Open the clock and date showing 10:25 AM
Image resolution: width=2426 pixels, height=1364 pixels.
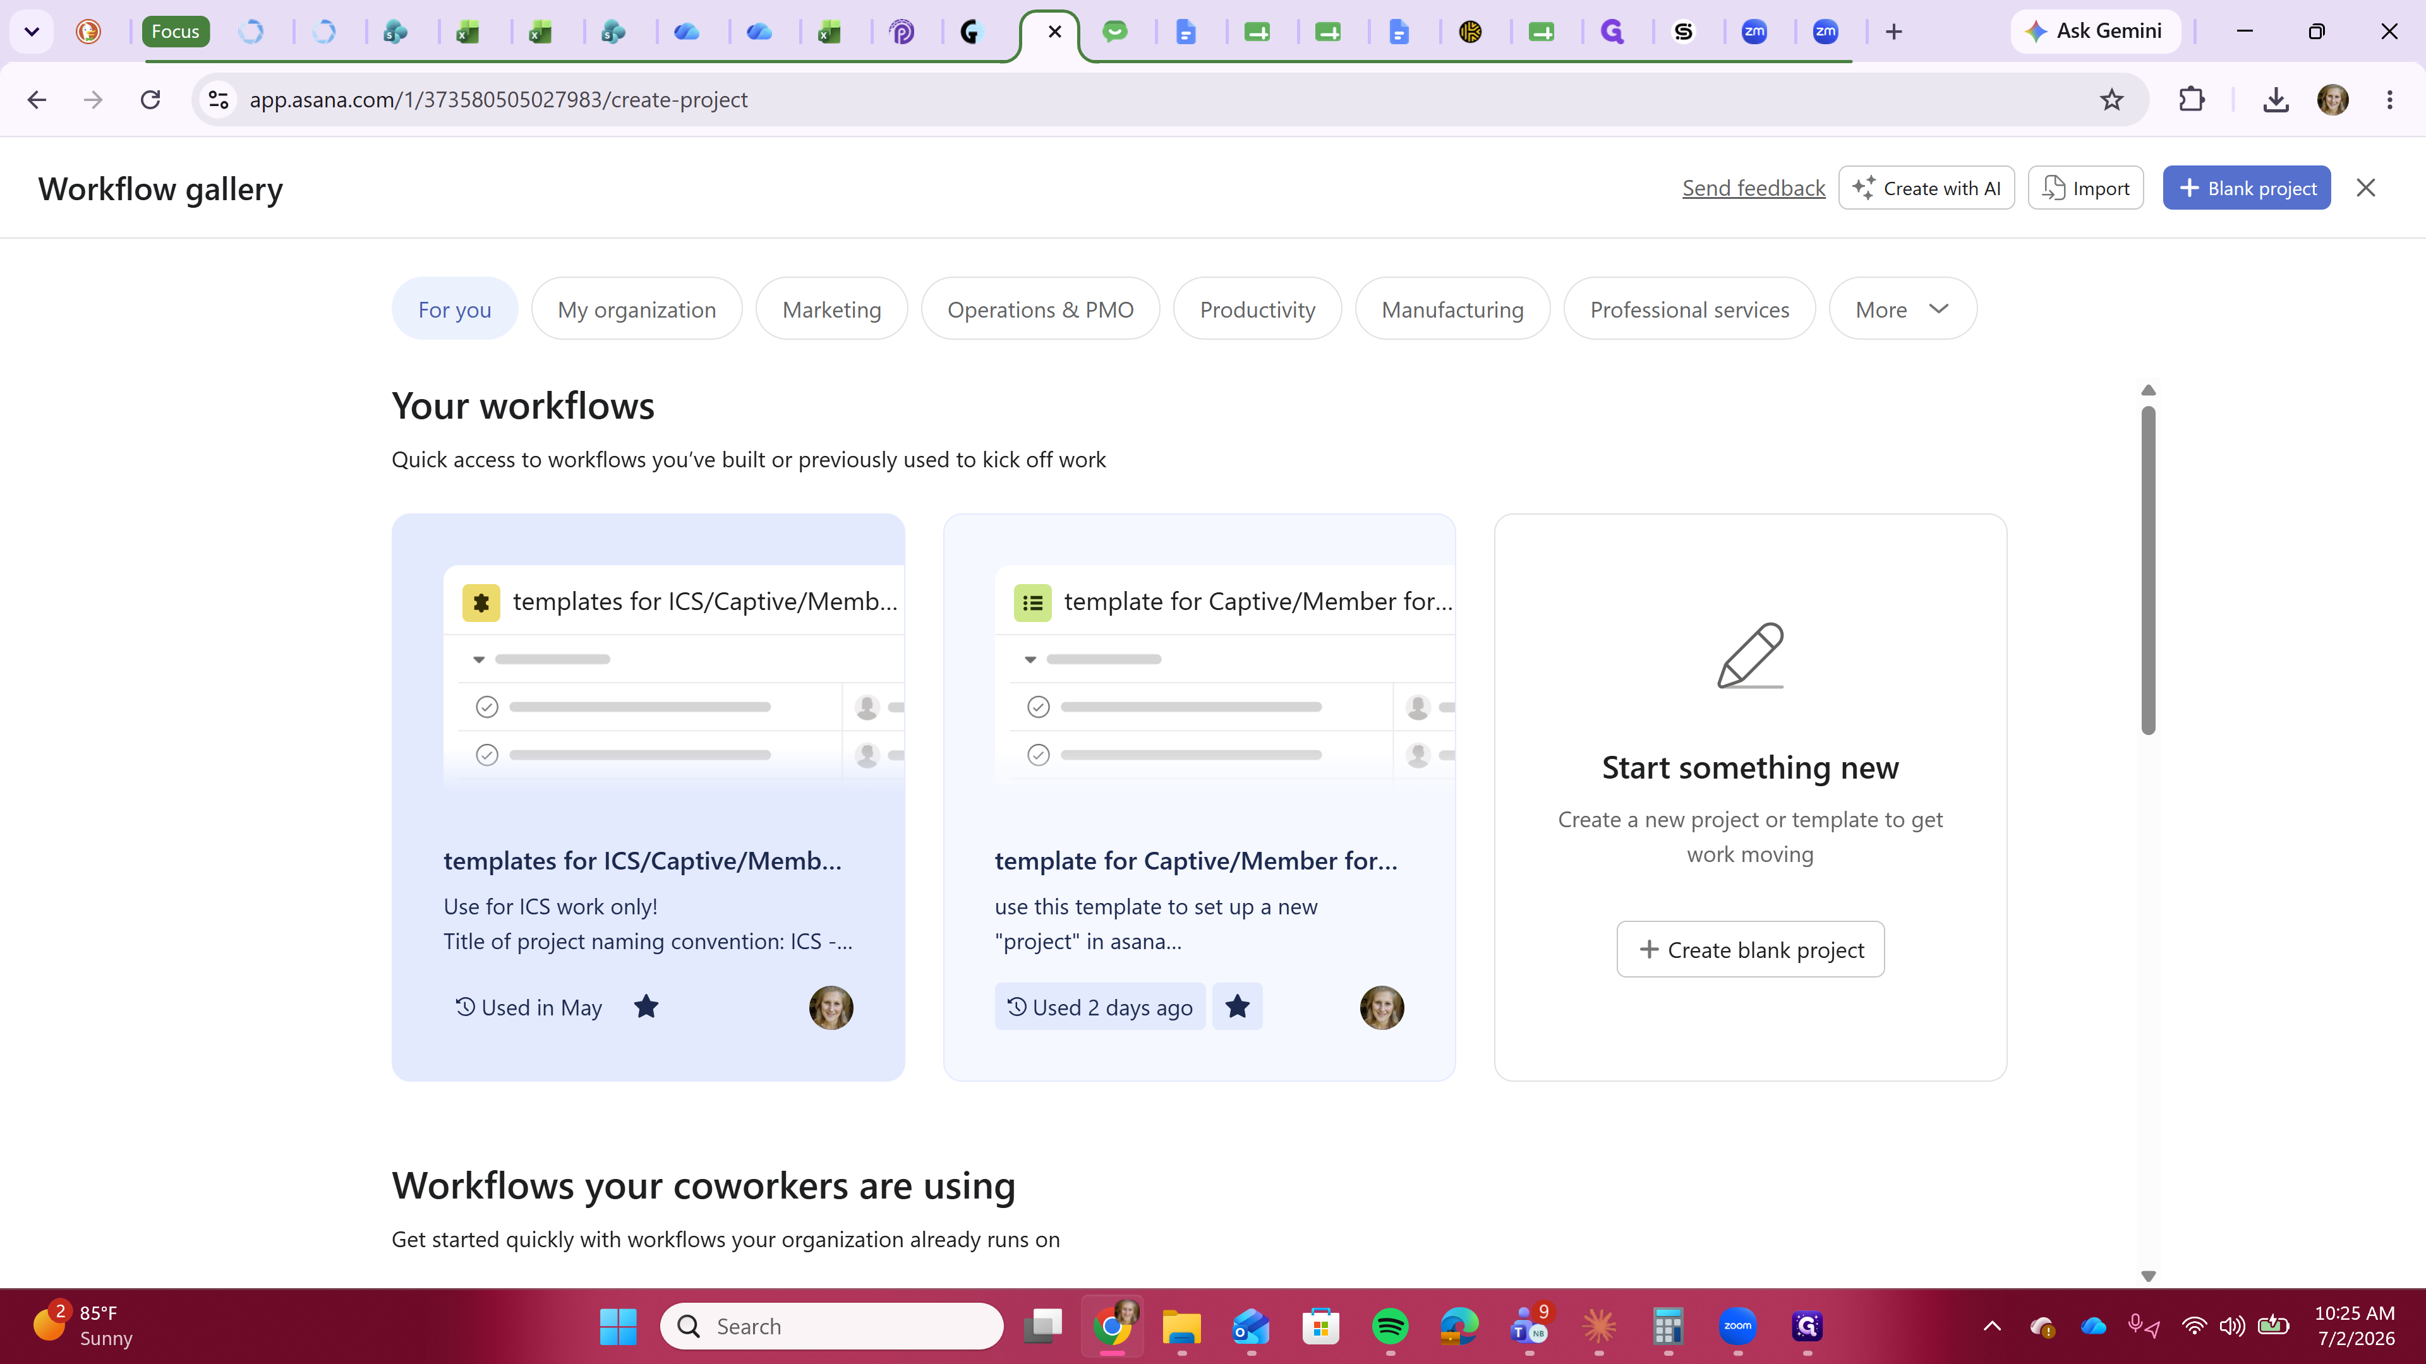pos(2355,1325)
